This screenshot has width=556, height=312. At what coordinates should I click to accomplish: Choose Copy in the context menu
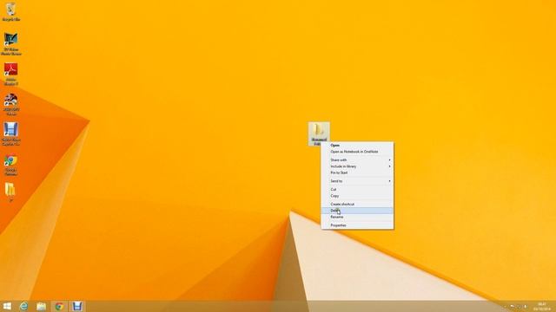(357, 196)
